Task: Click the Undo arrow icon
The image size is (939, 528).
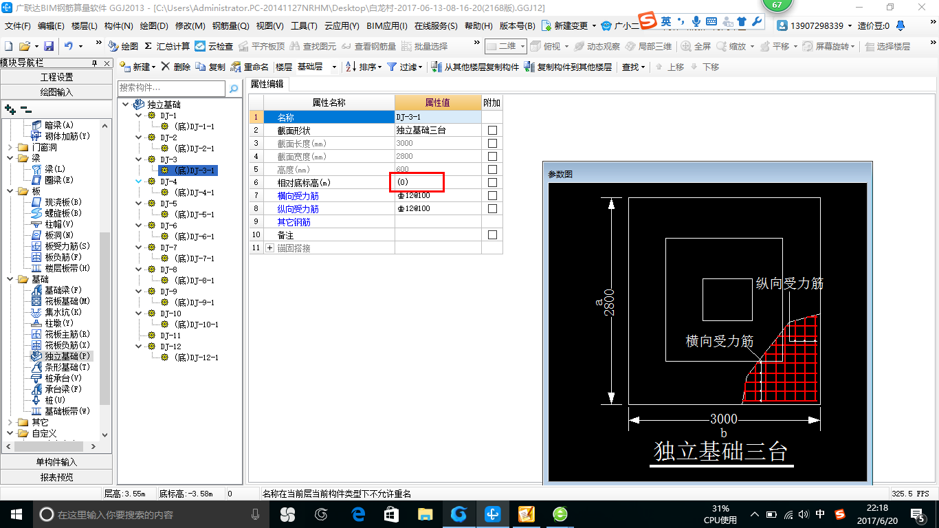Action: [69, 46]
